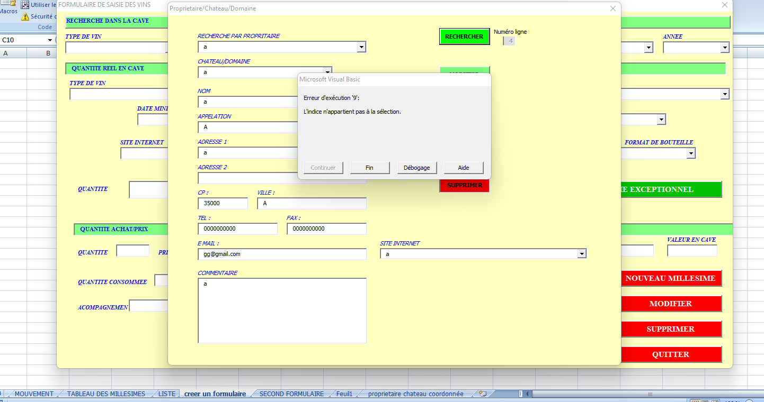764x402 pixels.
Task: Click the green RECHERCHER button
Action: (x=464, y=36)
